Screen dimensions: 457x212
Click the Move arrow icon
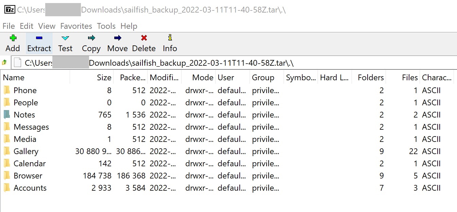(117, 38)
